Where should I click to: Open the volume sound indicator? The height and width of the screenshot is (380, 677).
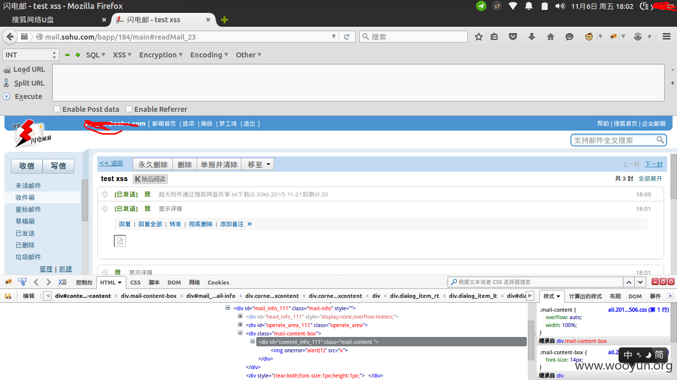[x=560, y=6]
